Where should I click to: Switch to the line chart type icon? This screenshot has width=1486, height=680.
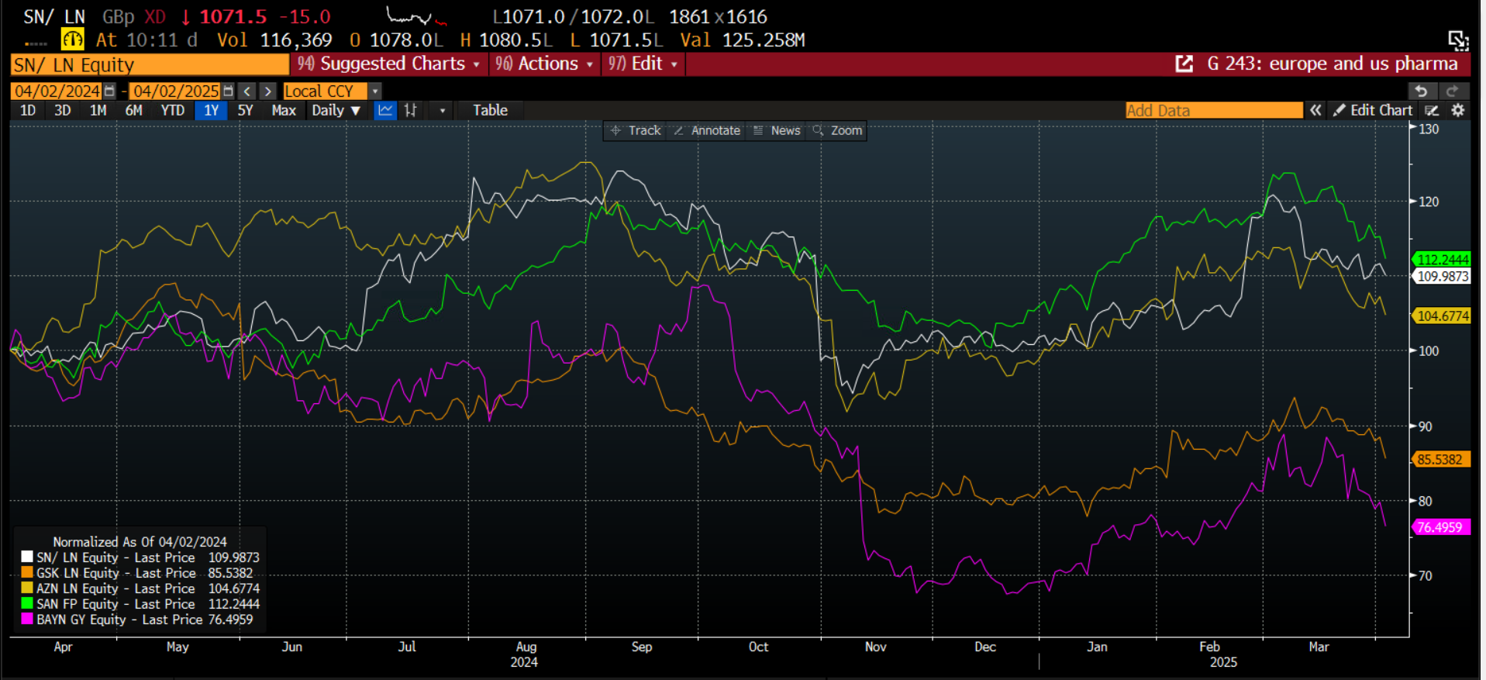[x=385, y=111]
